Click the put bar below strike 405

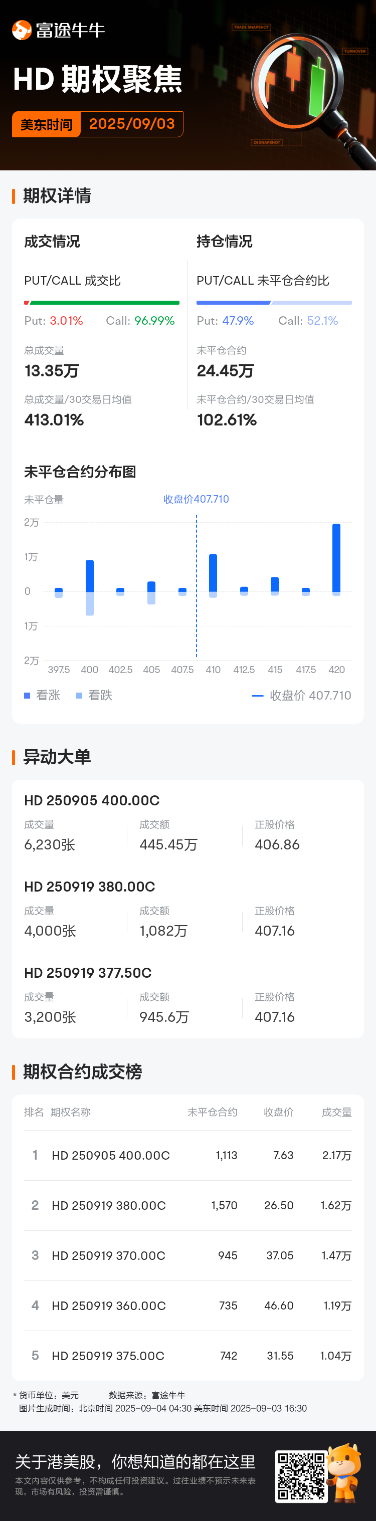[151, 597]
